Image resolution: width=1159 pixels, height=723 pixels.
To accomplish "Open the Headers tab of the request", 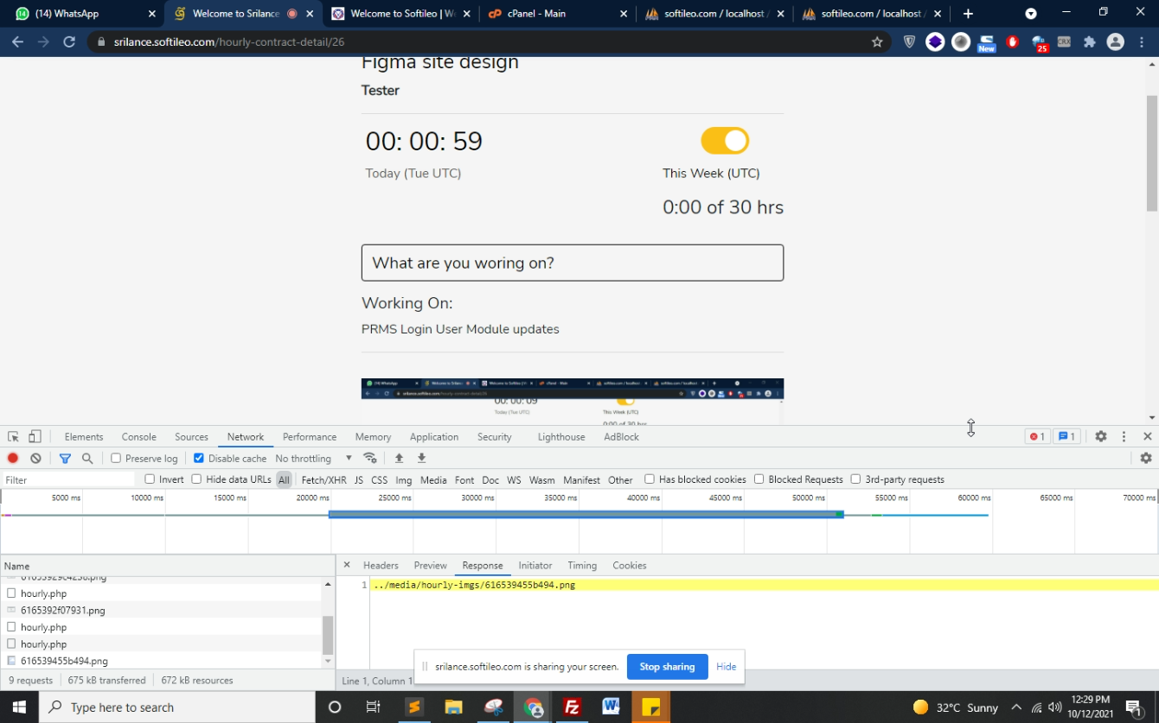I will (x=381, y=566).
